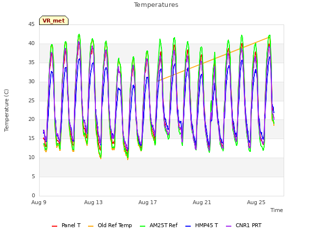Viewport: 313px width, 235px height.
Task: Click the 0 y-axis tick label
Action: 33,195
